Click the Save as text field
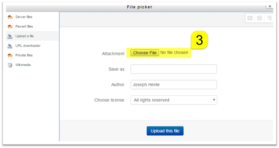Viewport: 279px width, 148px height. (x=174, y=69)
